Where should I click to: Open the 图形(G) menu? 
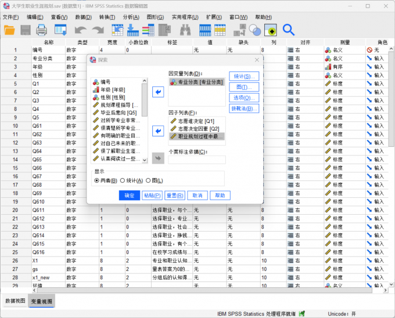[x=155, y=17]
